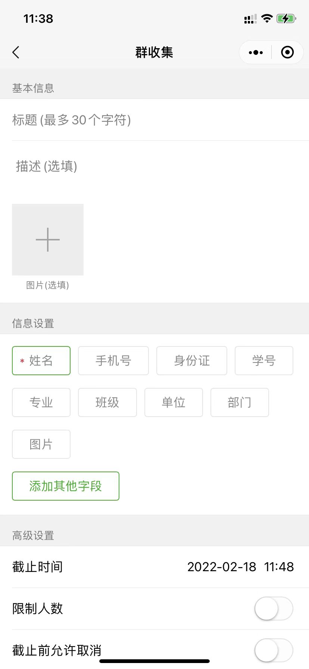Open the 截止时间 date and time picker
This screenshot has height=669, width=309.
240,567
